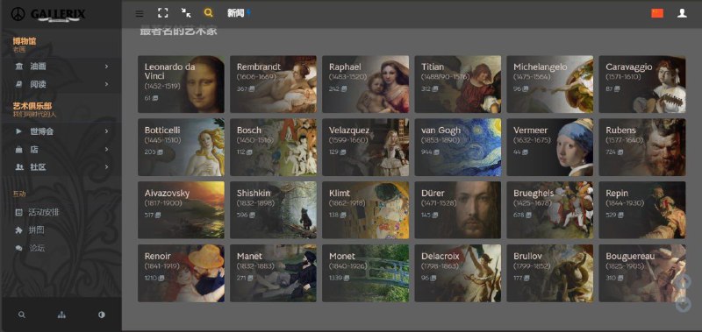Screen dimensions: 702x332
Task: Click the book icon beside 阅读
Action: coord(18,84)
